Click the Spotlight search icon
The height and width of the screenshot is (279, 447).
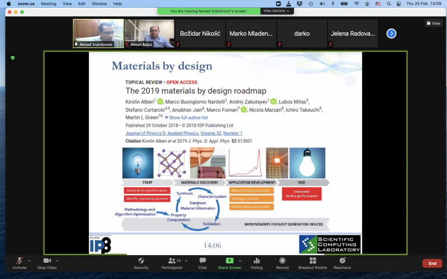(388, 4)
